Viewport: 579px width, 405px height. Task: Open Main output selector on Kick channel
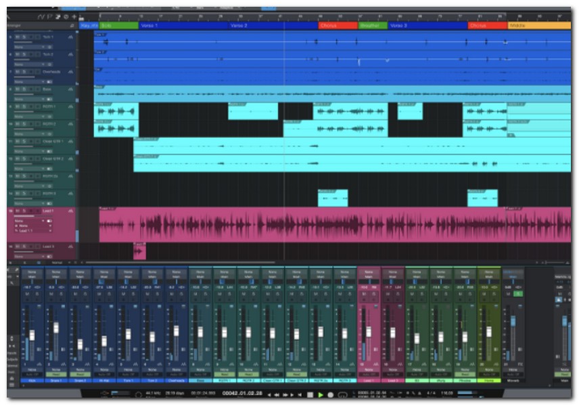coord(32,277)
